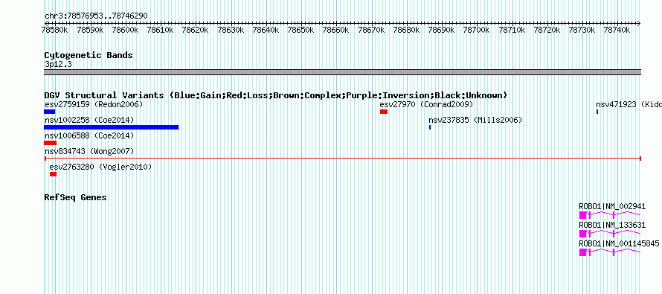Click the esv2763280 (Vogler2010) label
The width and height of the screenshot is (662, 294).
[x=100, y=167]
